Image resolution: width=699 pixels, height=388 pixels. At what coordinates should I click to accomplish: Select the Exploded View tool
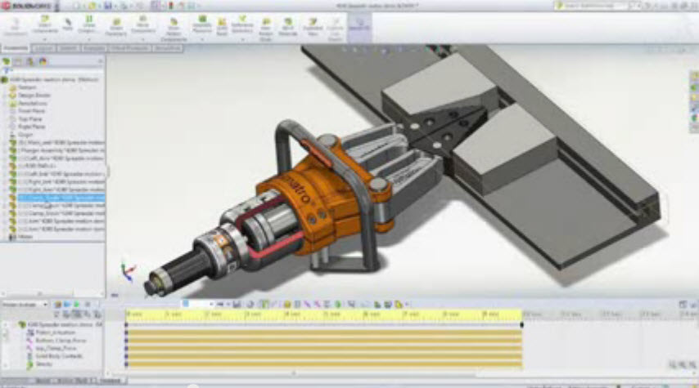[313, 27]
